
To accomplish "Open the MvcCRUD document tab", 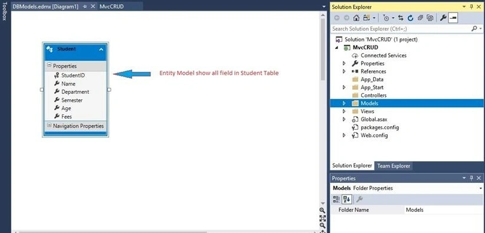I will pyautogui.click(x=112, y=6).
